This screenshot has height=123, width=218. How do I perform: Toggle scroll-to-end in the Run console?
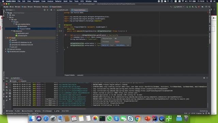pyautogui.click(x=10, y=93)
